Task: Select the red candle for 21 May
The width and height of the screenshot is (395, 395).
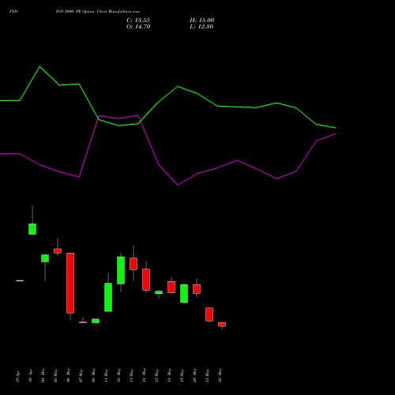Action: point(209,314)
